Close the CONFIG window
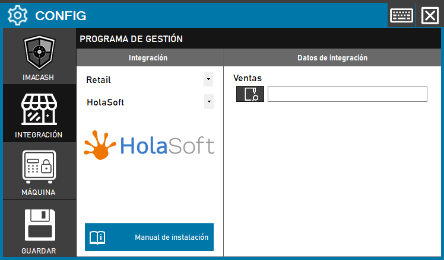 429,15
